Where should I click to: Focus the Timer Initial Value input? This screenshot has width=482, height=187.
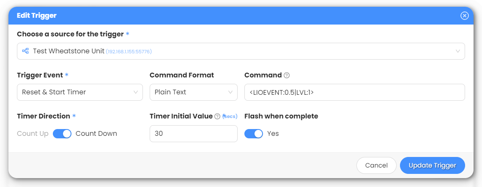tap(193, 134)
